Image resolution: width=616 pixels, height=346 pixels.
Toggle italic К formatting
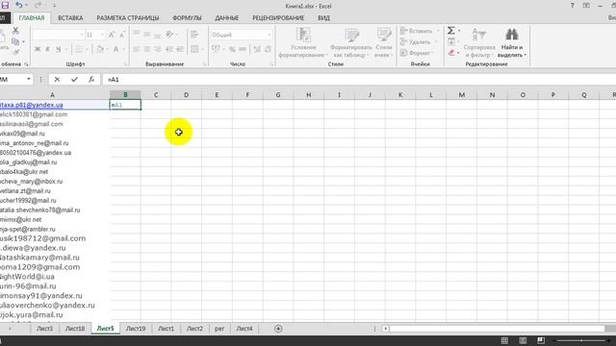click(47, 49)
